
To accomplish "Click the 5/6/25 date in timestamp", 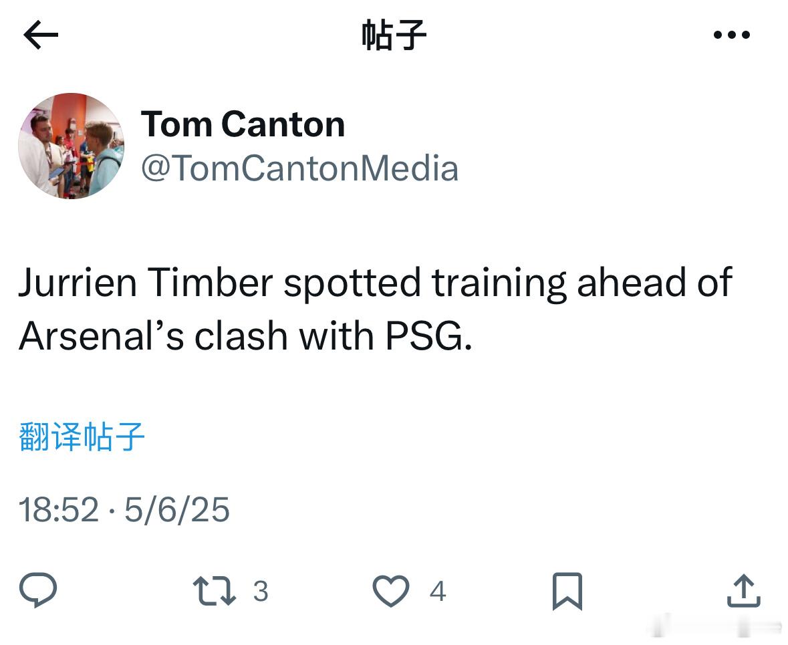I will click(177, 510).
